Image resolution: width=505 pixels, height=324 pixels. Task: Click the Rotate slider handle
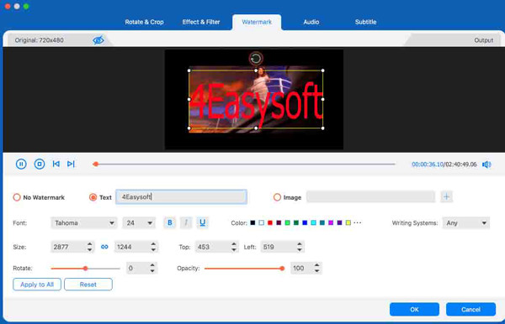pyautogui.click(x=85, y=269)
